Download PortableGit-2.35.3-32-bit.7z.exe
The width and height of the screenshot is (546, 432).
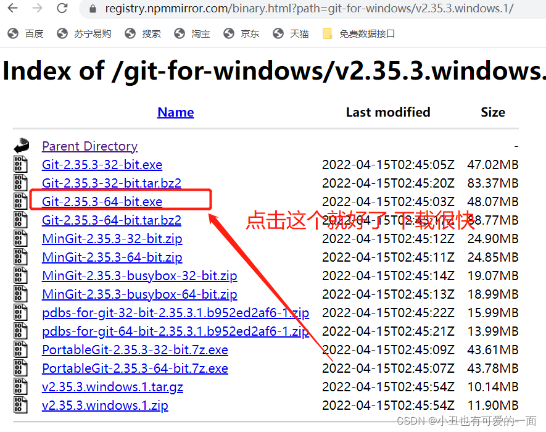pyautogui.click(x=135, y=350)
